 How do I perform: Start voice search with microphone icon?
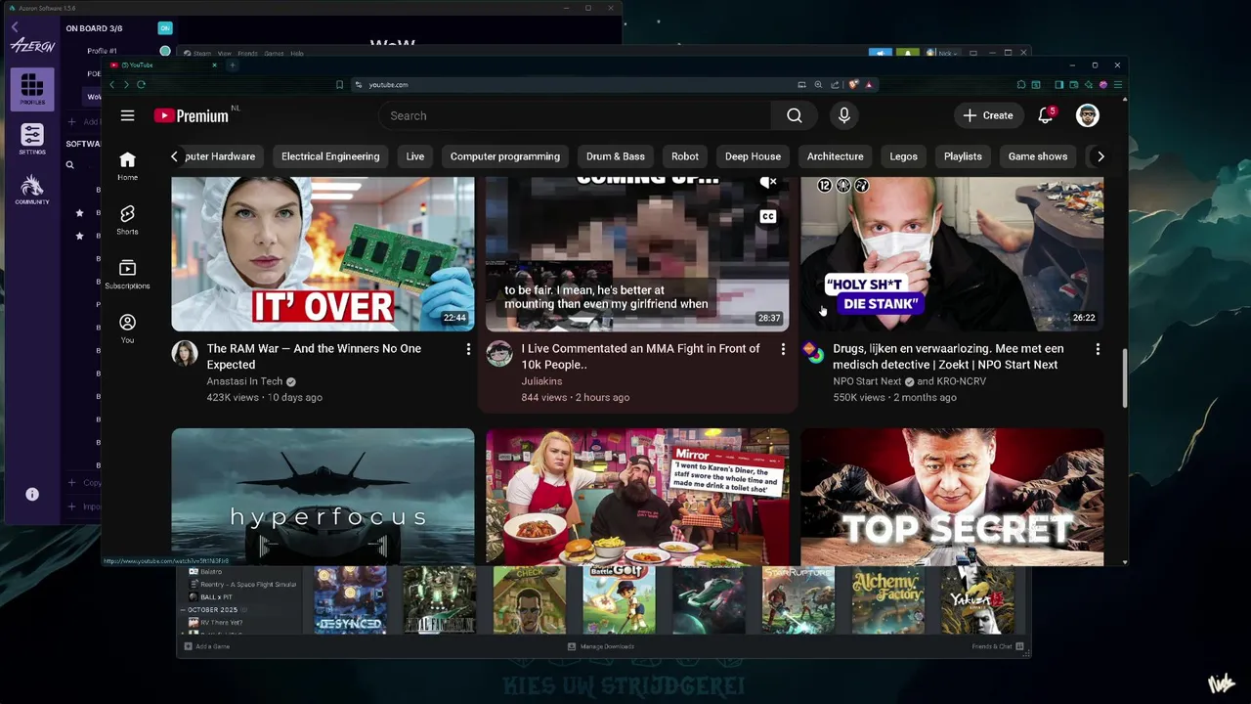[x=844, y=115]
